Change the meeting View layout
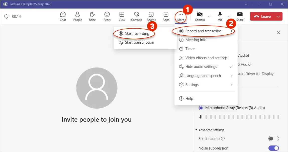 tap(122, 16)
